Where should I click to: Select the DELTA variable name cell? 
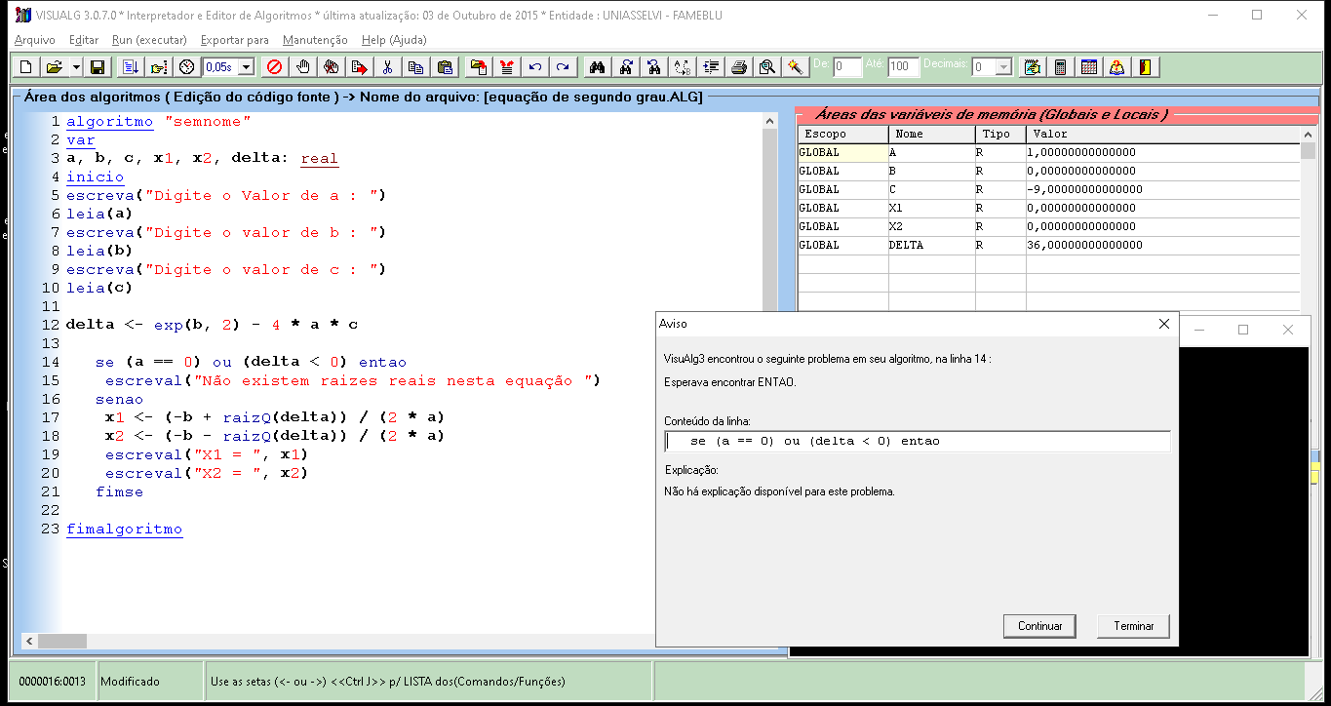click(x=932, y=246)
